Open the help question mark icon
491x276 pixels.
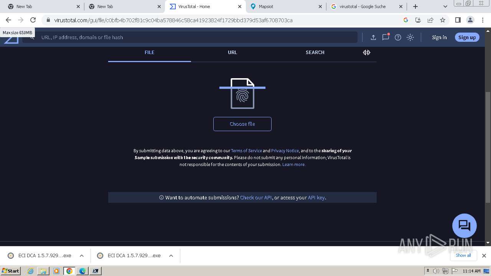[398, 37]
